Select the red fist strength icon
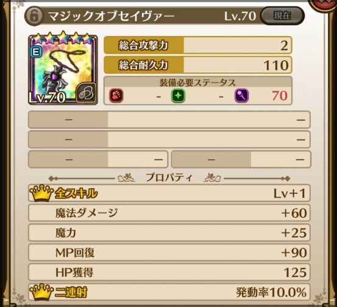The width and height of the screenshot is (337, 307). (116, 96)
